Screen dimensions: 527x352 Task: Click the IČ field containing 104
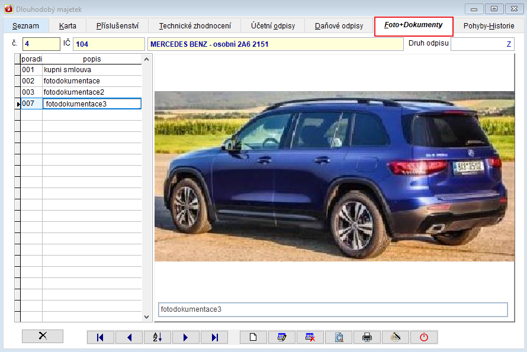[x=109, y=44]
